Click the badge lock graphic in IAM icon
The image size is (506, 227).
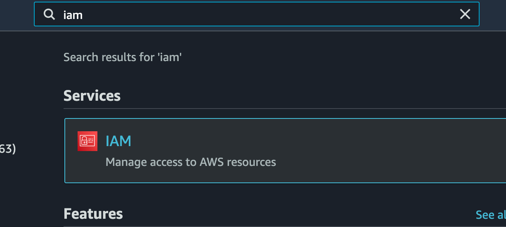point(84,141)
